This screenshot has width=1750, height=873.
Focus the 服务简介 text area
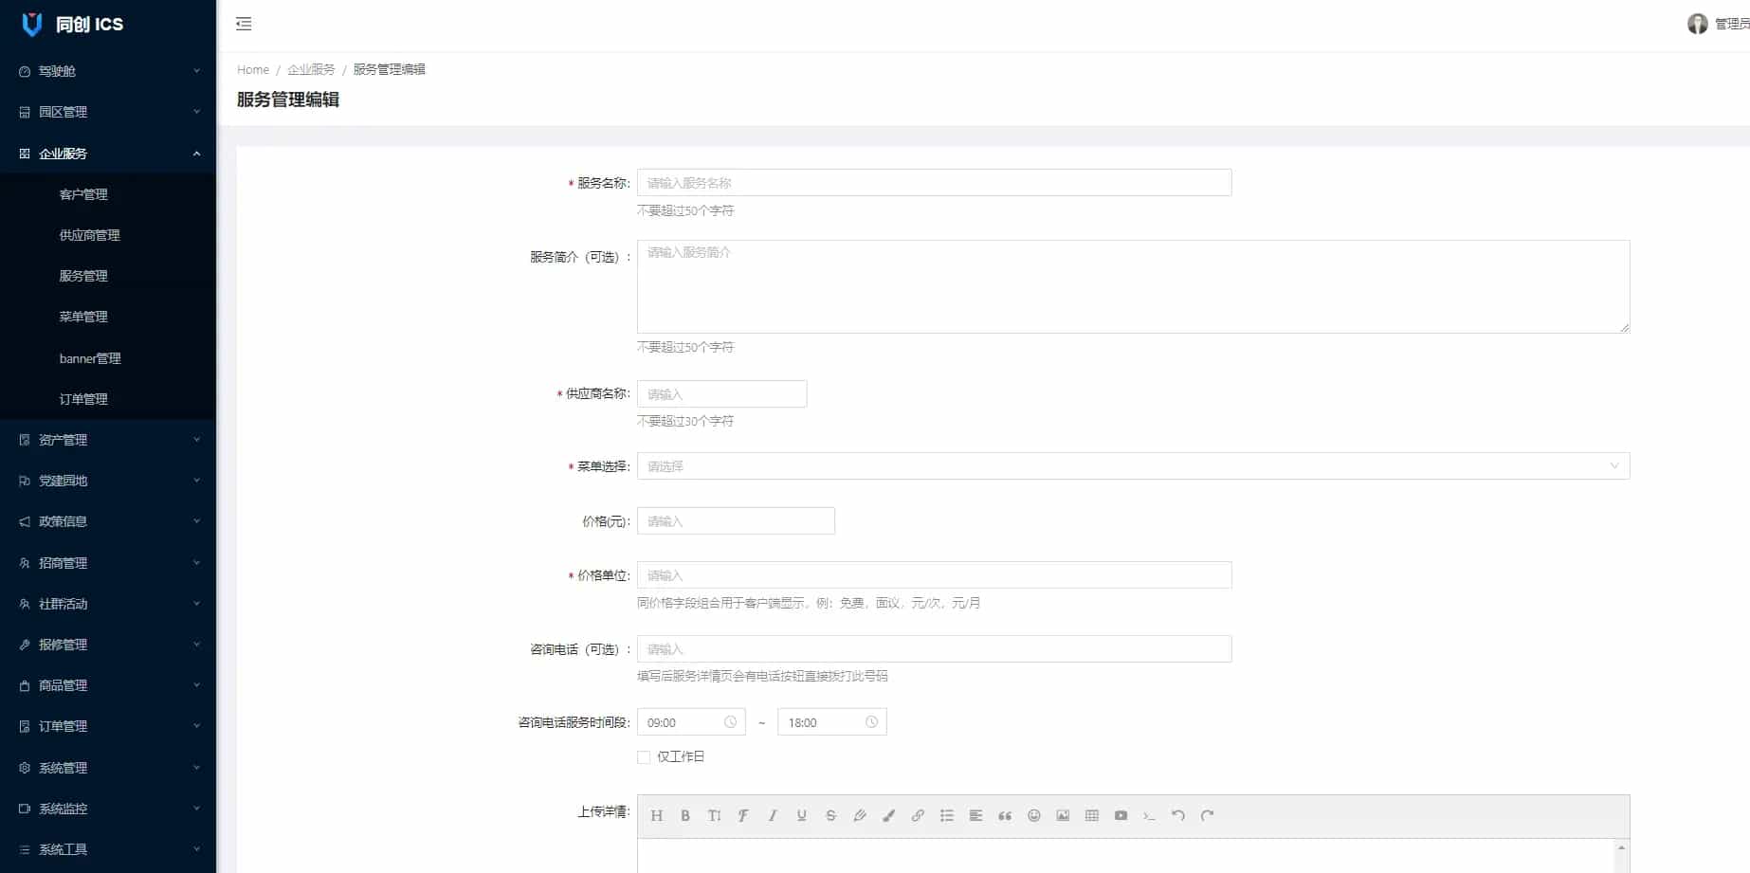1133,286
